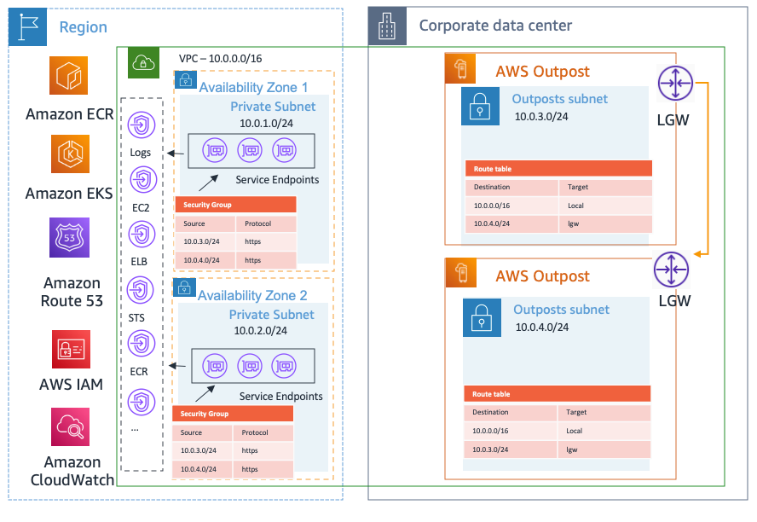Select the AWS IAM icon
Viewport: 757px width, 522px height.
[71, 348]
